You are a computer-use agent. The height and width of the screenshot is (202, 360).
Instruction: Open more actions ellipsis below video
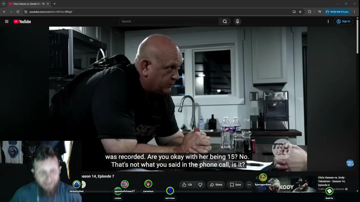click(249, 185)
